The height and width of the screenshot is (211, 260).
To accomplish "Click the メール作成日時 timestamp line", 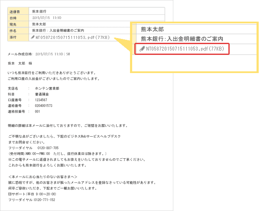I will 39,54.
